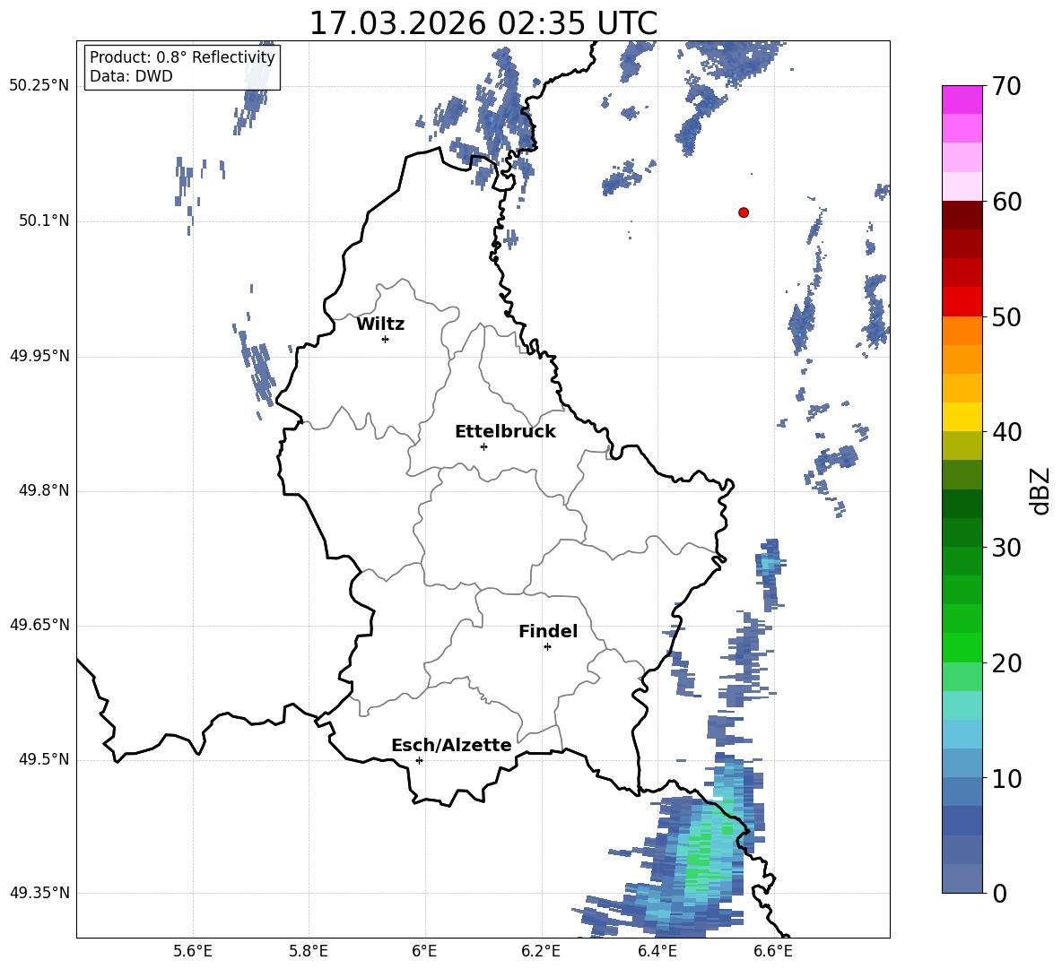1062x969 pixels.
Task: Click the 60 tick on the colorbar
Action: click(1006, 202)
